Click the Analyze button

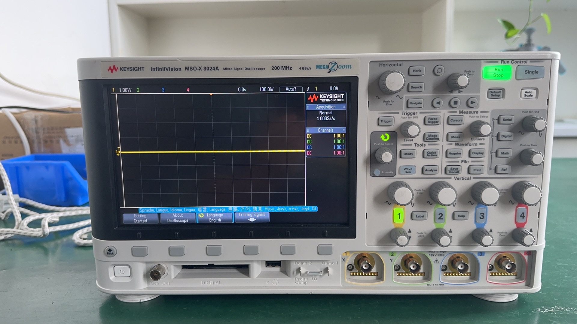(x=431, y=170)
